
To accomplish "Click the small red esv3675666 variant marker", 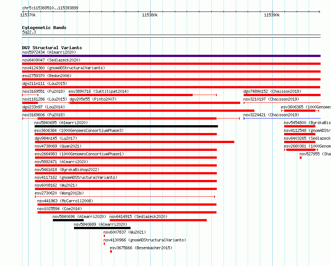I will 111,251.
